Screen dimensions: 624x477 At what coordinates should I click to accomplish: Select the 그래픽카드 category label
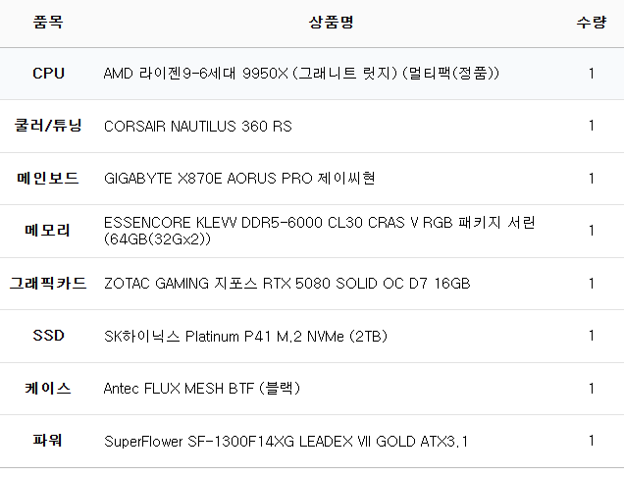tap(48, 284)
